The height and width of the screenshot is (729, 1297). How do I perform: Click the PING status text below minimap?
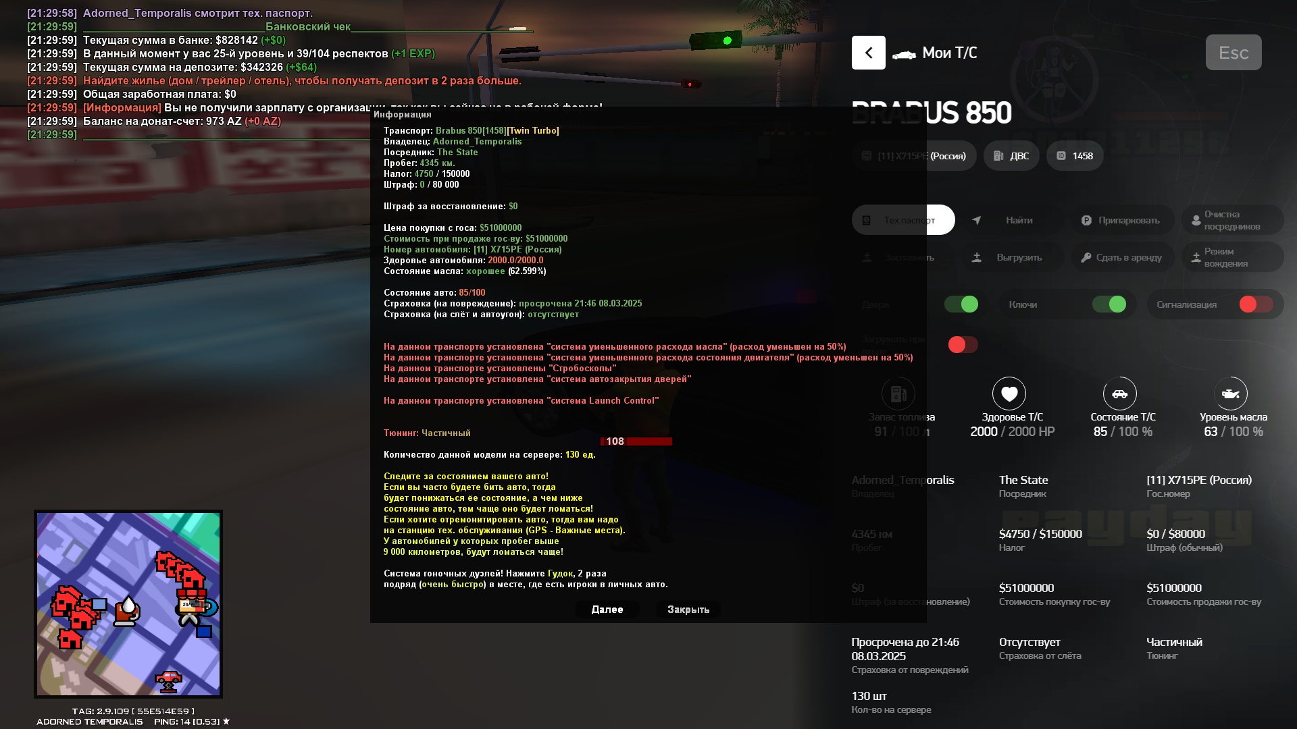coord(192,722)
